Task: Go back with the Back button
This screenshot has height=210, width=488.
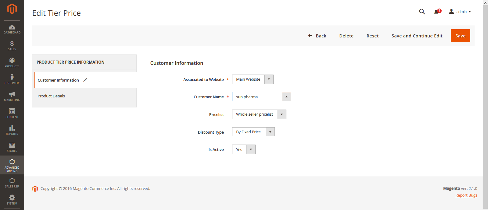Action: 317,36
